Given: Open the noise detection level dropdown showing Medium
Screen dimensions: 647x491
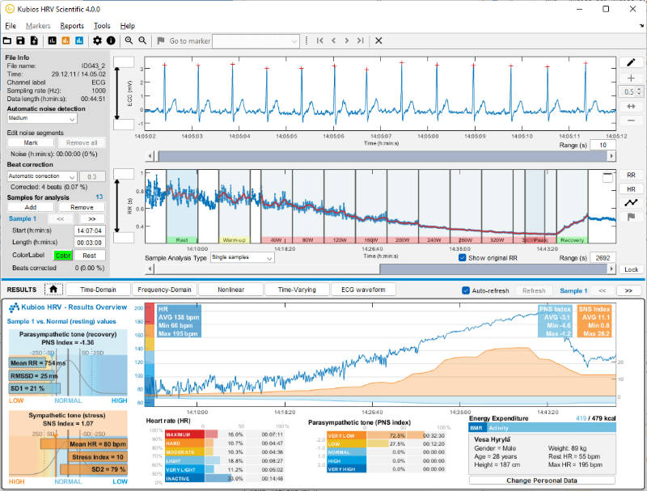Looking at the screenshot, I should (x=42, y=118).
